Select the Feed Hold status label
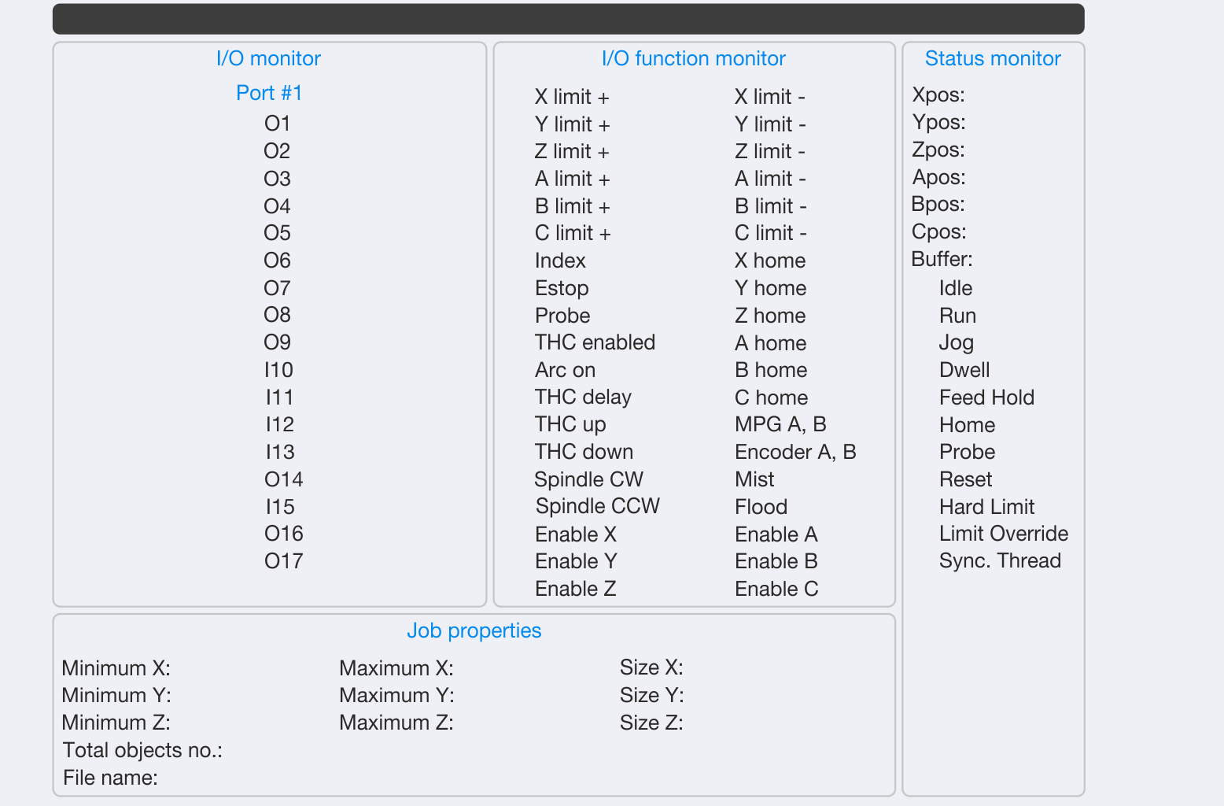 986,397
